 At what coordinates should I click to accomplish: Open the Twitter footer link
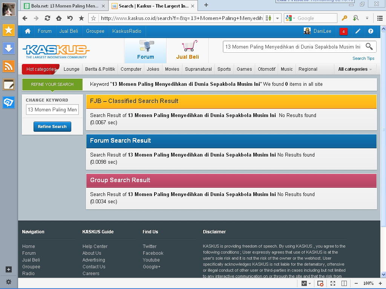pyautogui.click(x=149, y=246)
